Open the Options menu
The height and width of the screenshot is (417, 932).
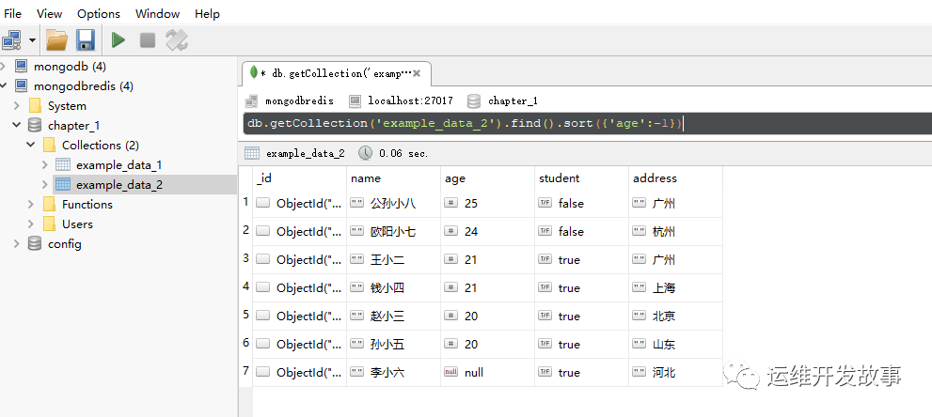99,14
